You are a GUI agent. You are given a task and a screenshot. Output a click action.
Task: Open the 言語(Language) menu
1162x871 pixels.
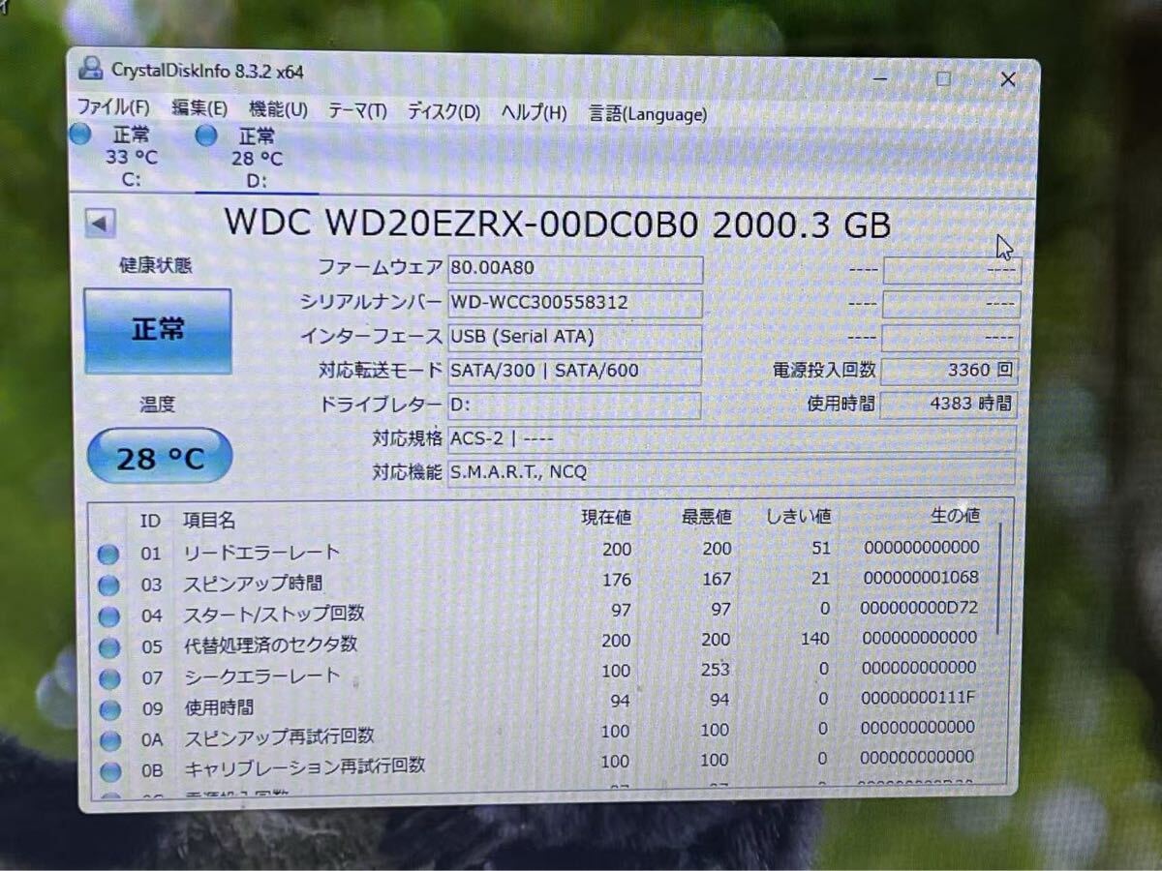point(648,114)
